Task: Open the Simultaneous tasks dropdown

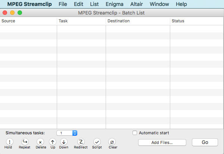Action: pos(67,133)
